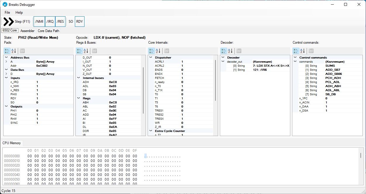Collapse the commands collection row
The width and height of the screenshot is (366, 194).
(x=295, y=62)
